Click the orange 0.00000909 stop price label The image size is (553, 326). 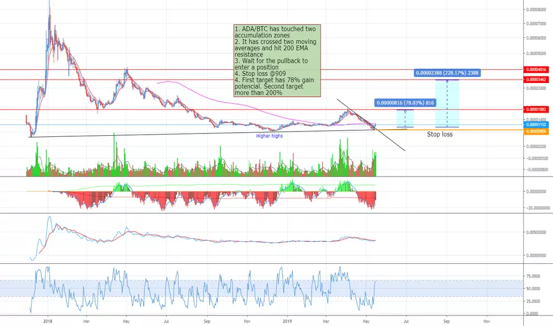536,132
